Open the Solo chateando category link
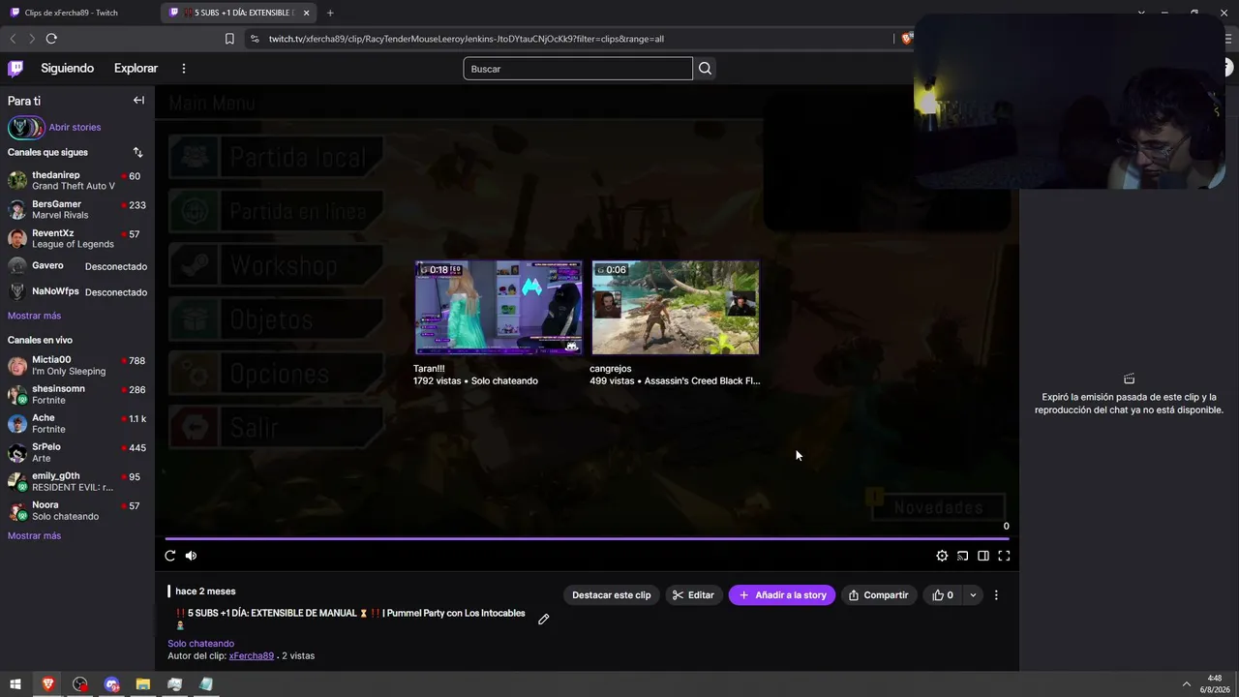The width and height of the screenshot is (1239, 697). click(200, 644)
